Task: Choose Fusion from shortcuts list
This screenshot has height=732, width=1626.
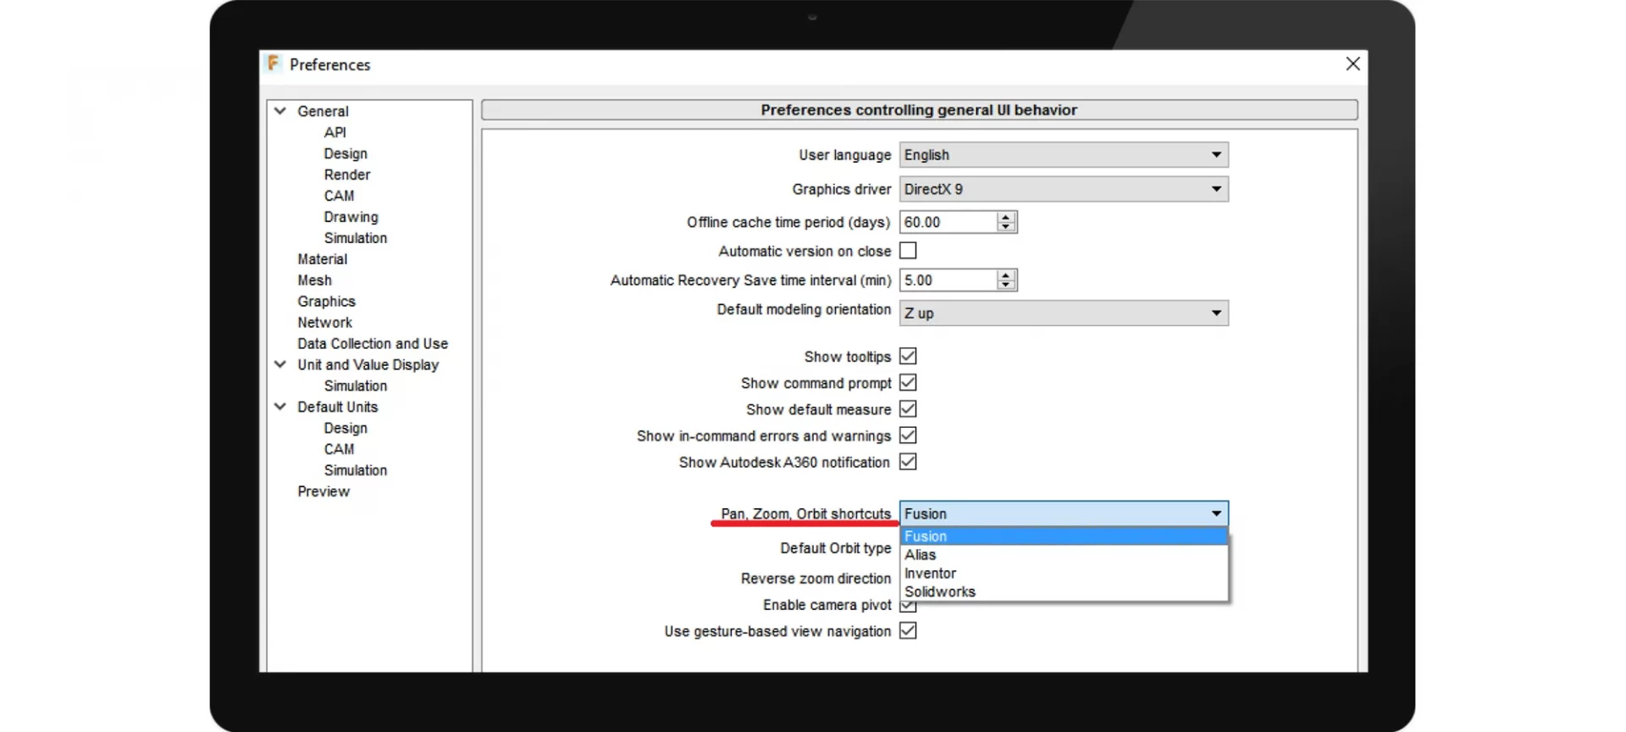Action: pyautogui.click(x=1064, y=536)
